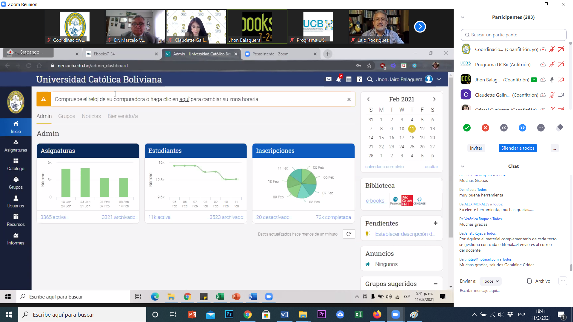Toggle Jhon Balaguera's microphone in participants
Image resolution: width=573 pixels, height=322 pixels.
pyautogui.click(x=552, y=80)
